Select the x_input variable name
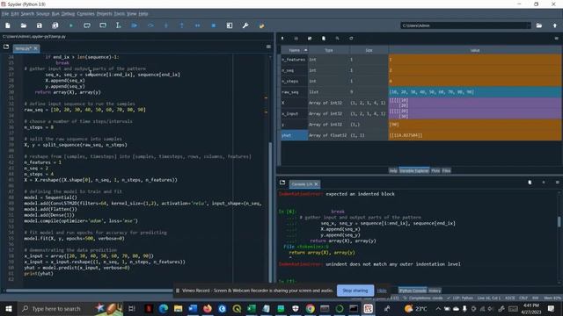This screenshot has height=316, width=563. click(x=289, y=113)
